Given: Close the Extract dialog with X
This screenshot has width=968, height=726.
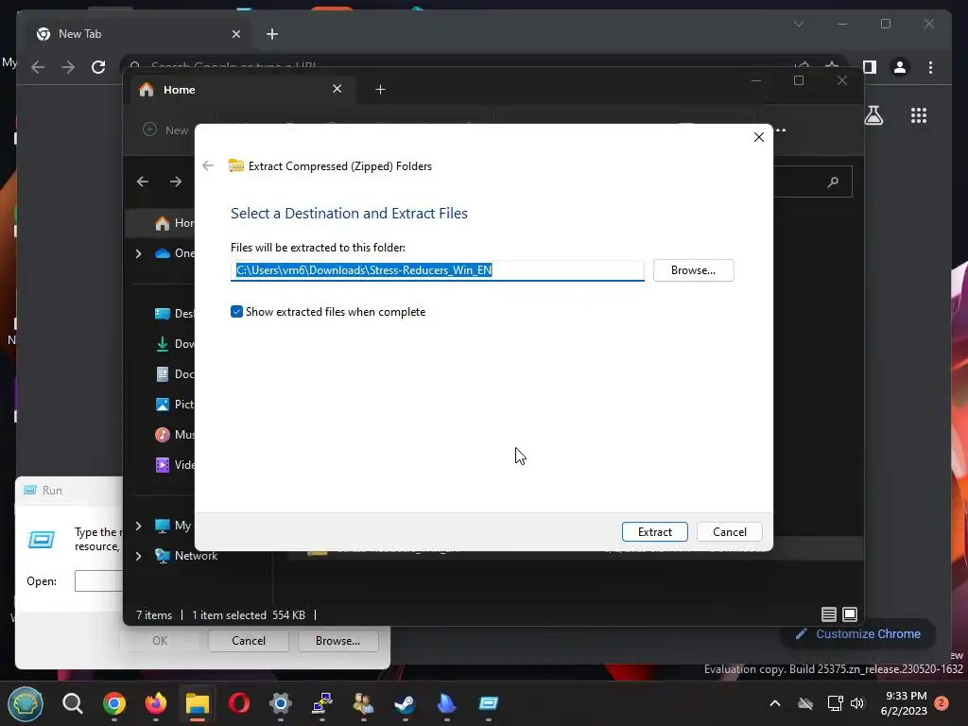Looking at the screenshot, I should pos(759,137).
